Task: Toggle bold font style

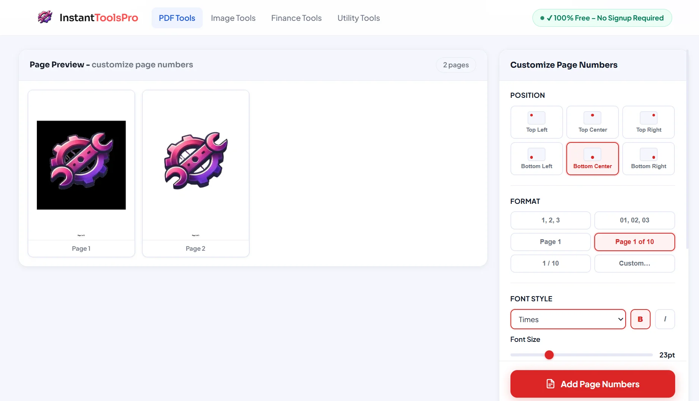Action: [640, 319]
